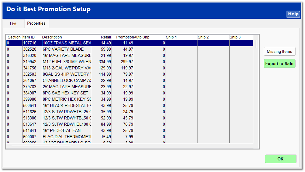
Task: Click promotion price 76.79
Action: tap(128, 124)
